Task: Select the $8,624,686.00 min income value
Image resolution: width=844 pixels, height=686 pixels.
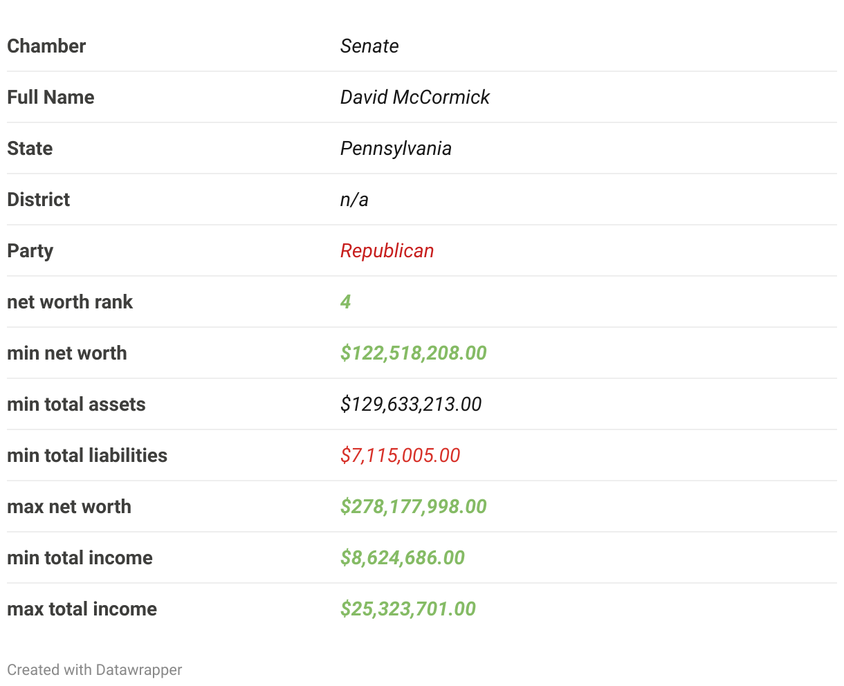Action: coord(403,557)
